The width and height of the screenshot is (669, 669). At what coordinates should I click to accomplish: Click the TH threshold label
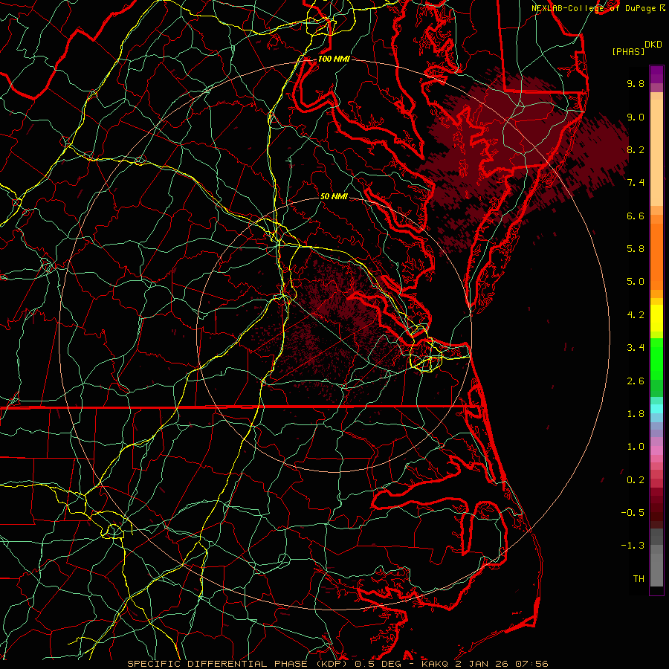point(639,579)
